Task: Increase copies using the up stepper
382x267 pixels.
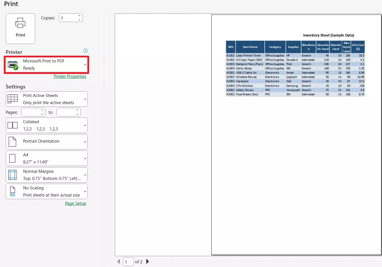Action: tap(79, 16)
